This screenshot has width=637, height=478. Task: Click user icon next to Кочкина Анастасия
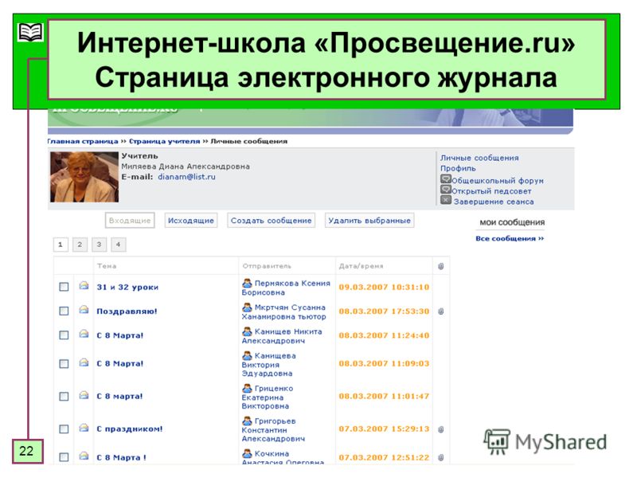point(247,453)
